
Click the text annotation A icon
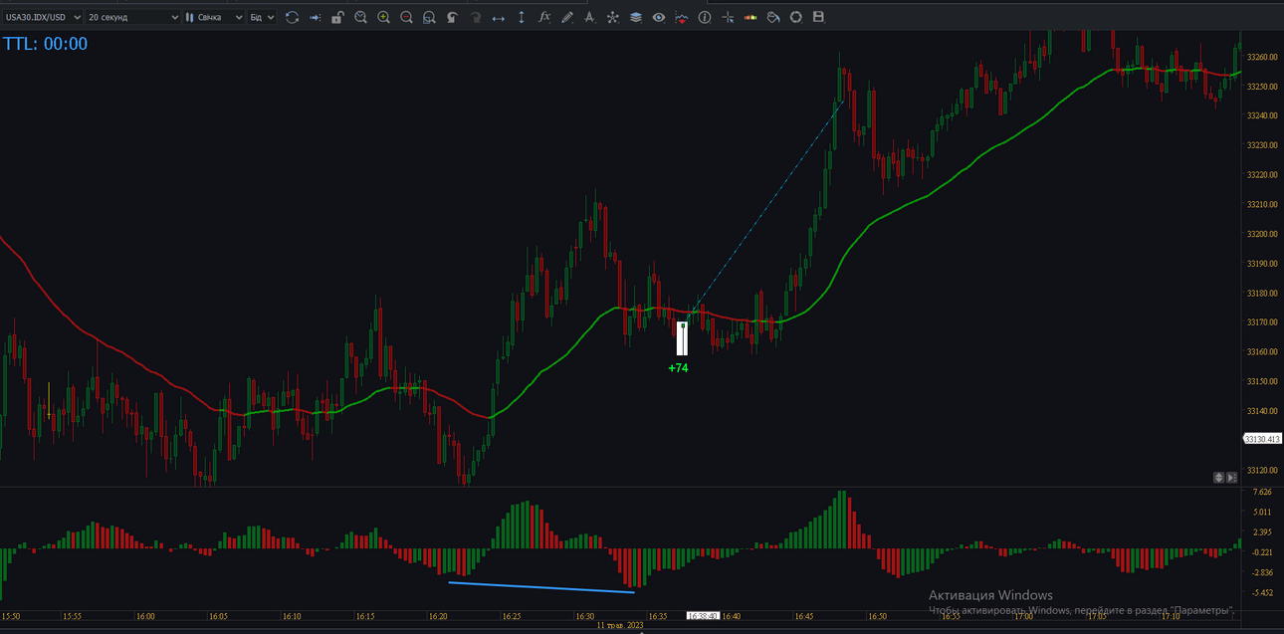click(589, 17)
